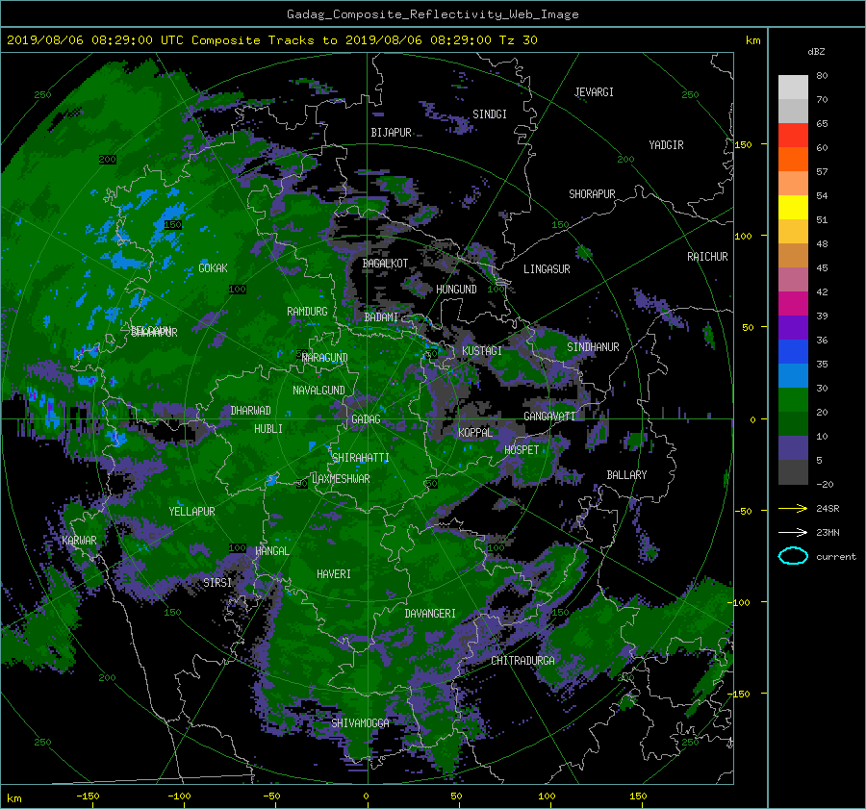The width and height of the screenshot is (866, 809).
Task: Pick the blue 35 dBZ color swatch
Action: point(793,352)
